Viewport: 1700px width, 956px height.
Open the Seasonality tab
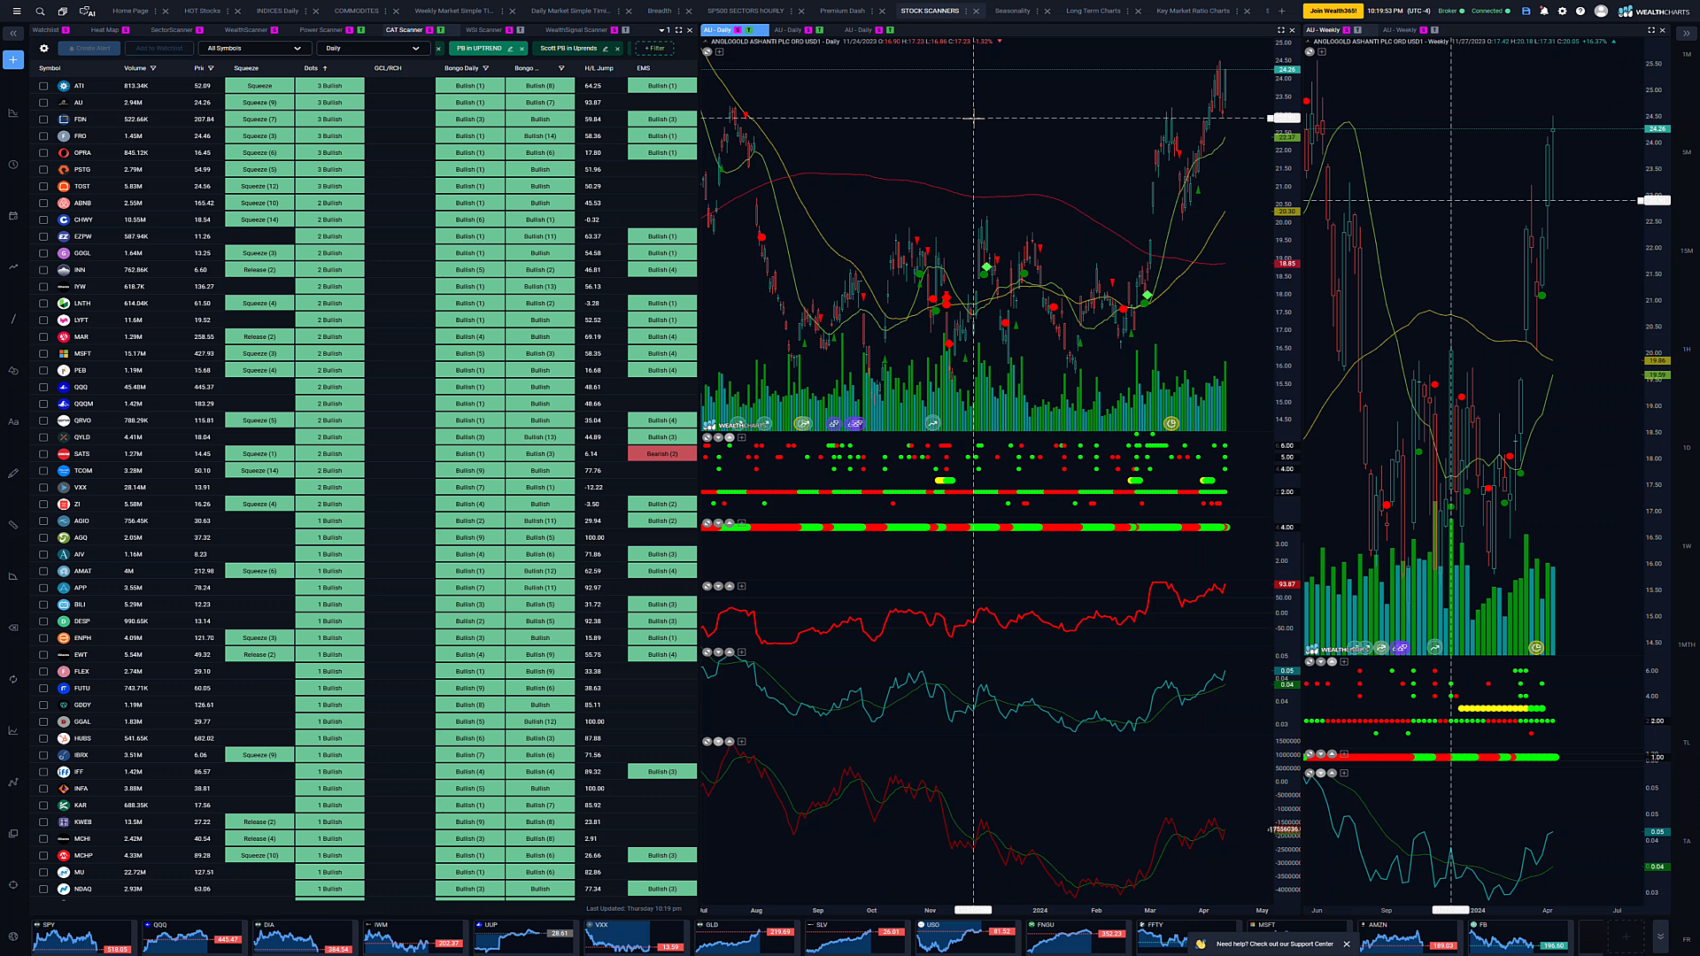coord(1012,12)
